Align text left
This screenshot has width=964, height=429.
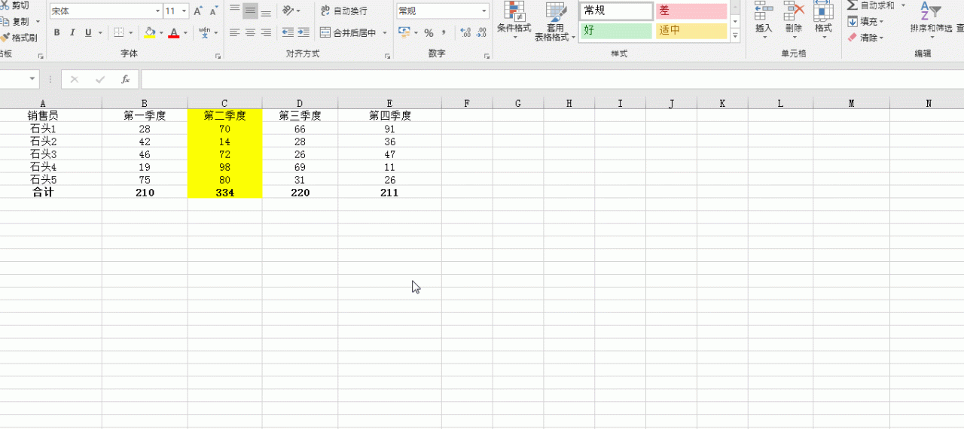coord(234,32)
